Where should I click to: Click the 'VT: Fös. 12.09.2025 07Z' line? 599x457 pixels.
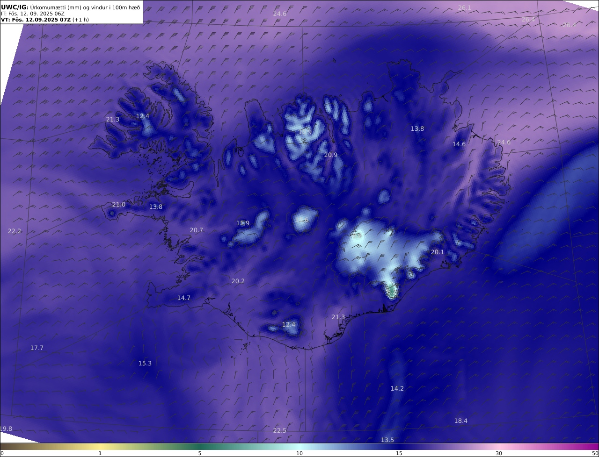[x=36, y=20]
